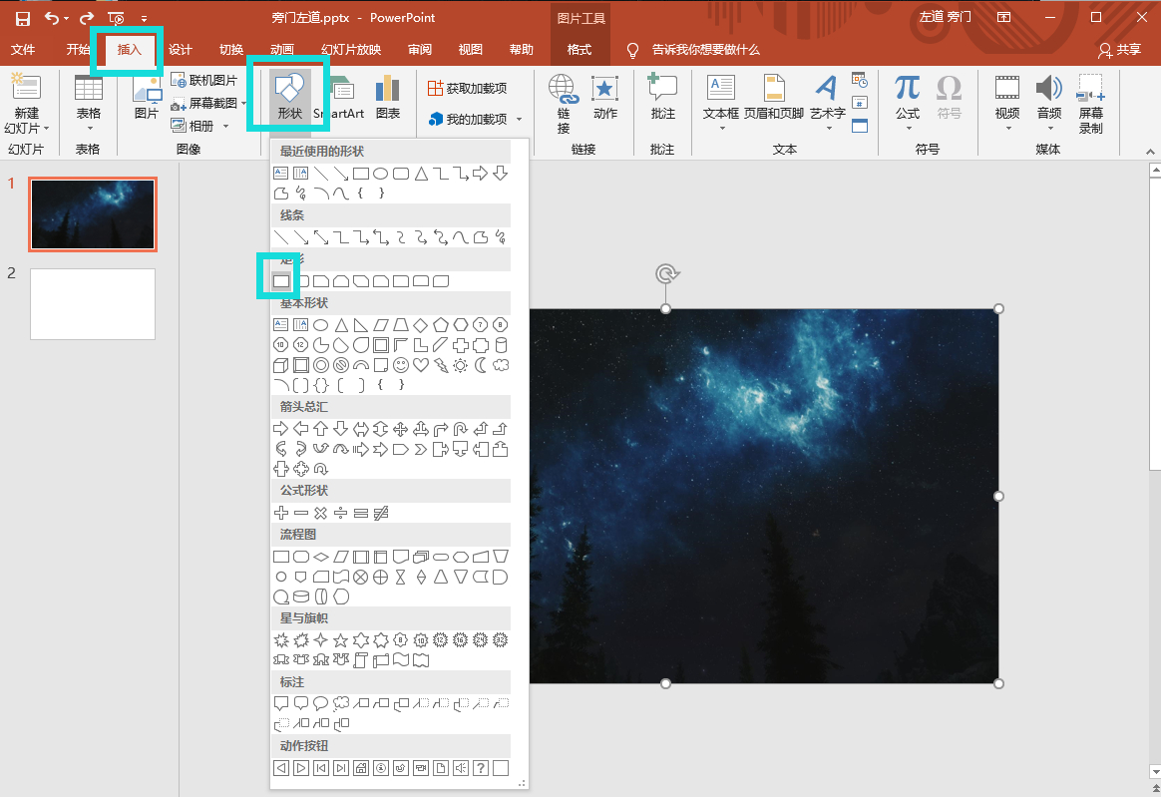Select the smiley face basic shape
Screen dimensions: 1161x797
tap(401, 365)
